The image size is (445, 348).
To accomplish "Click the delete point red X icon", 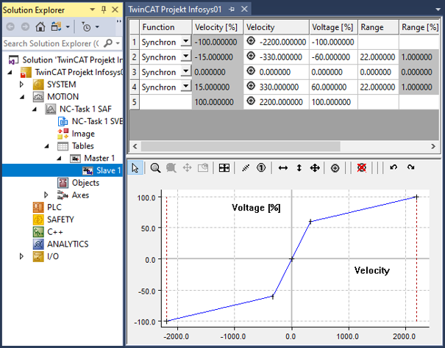I will pyautogui.click(x=361, y=168).
